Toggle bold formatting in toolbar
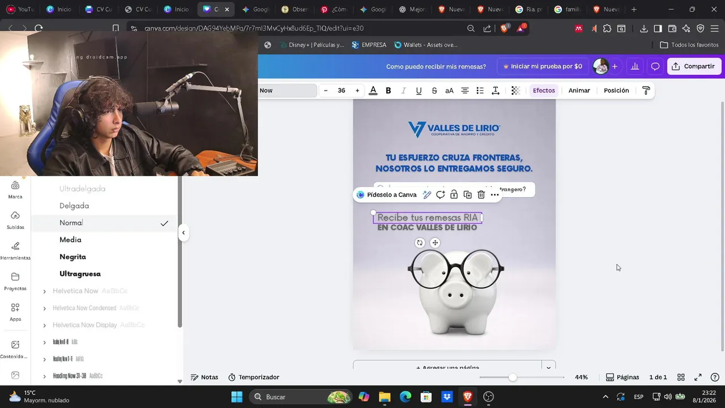 pos(388,91)
